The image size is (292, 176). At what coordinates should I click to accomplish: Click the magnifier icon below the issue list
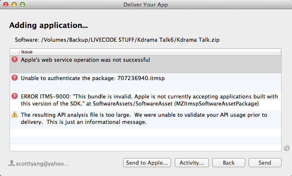coord(286,148)
